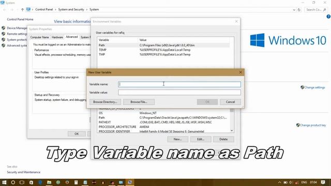The width and height of the screenshot is (331, 186).
Task: Click the Control Panel breadcrumb
Action: point(44,9)
